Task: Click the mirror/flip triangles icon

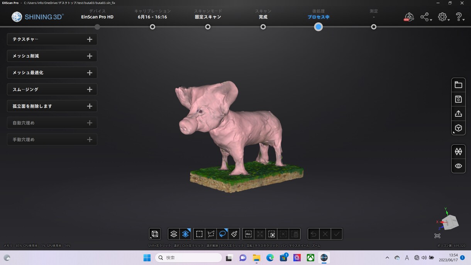Action: (458, 151)
